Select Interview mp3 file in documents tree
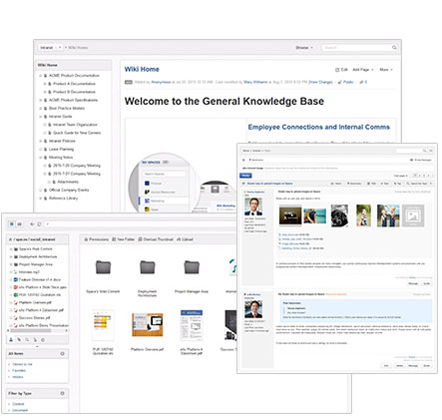 (29, 272)
